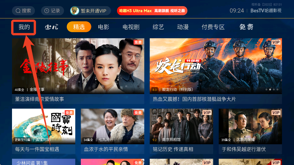
Task: Select the carousel pagination dots
Action: click(x=272, y=89)
